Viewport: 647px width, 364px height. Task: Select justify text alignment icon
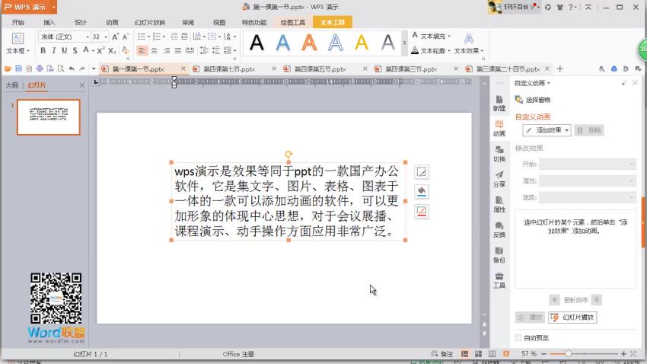coord(178,50)
